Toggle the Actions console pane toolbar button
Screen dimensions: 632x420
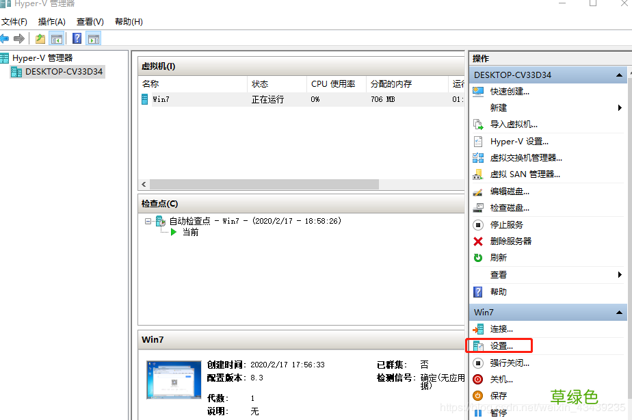[93, 38]
